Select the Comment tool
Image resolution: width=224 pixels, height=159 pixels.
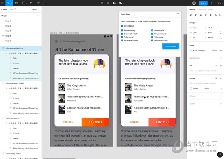[x=45, y=3]
